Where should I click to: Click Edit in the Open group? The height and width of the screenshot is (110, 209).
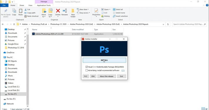coord(104,13)
